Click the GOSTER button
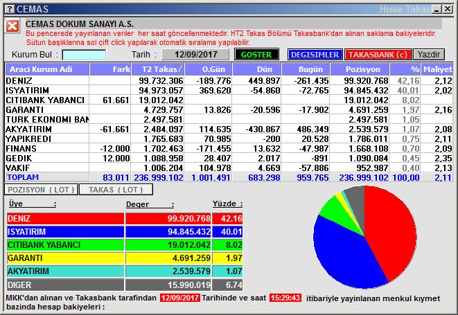 [x=256, y=55]
